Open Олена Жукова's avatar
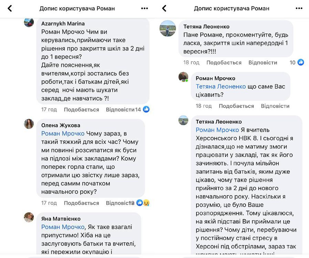 click(29, 124)
